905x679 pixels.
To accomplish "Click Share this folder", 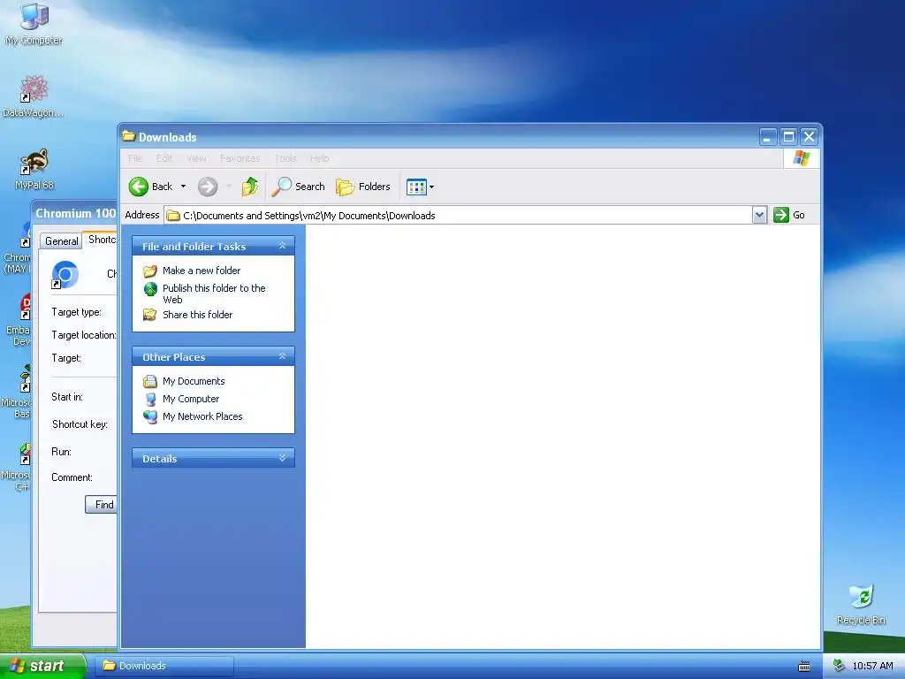I will tap(197, 315).
